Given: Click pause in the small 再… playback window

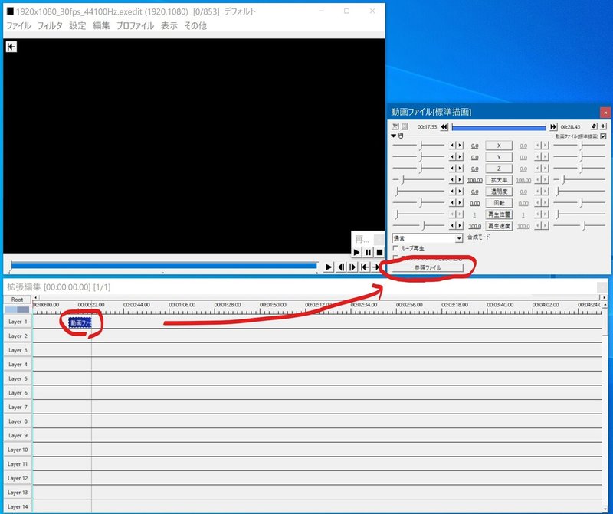Looking at the screenshot, I should click(x=368, y=253).
